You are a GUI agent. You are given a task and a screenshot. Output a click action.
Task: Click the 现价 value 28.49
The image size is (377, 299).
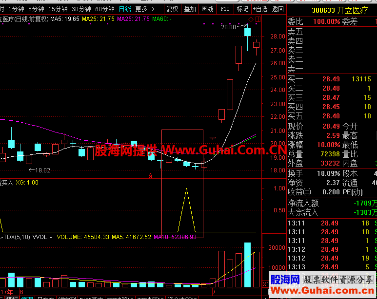pos(331,126)
